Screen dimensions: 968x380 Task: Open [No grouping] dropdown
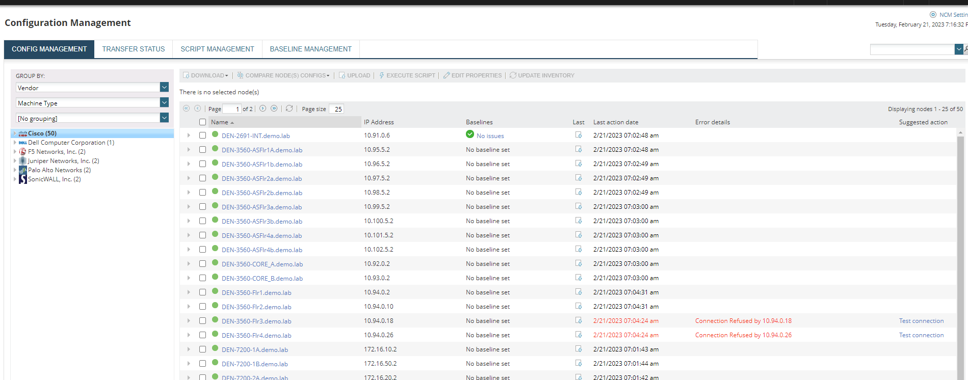click(x=164, y=118)
